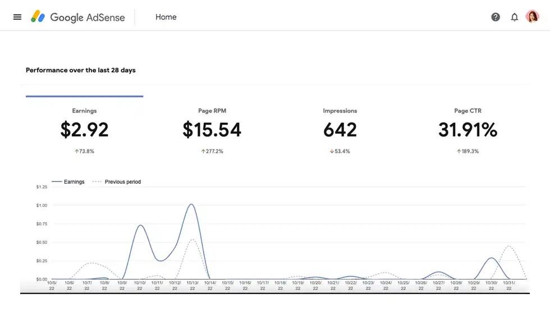Click the Page CTR 189.3% increase indicator
Image resolution: width=550 pixels, height=326 pixels.
coord(467,151)
